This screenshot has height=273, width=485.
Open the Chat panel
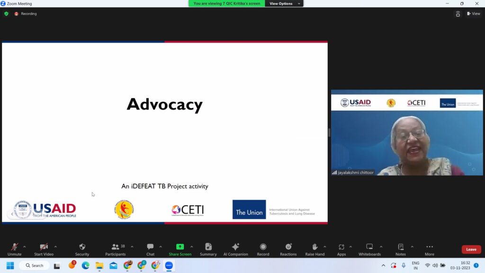point(150,249)
